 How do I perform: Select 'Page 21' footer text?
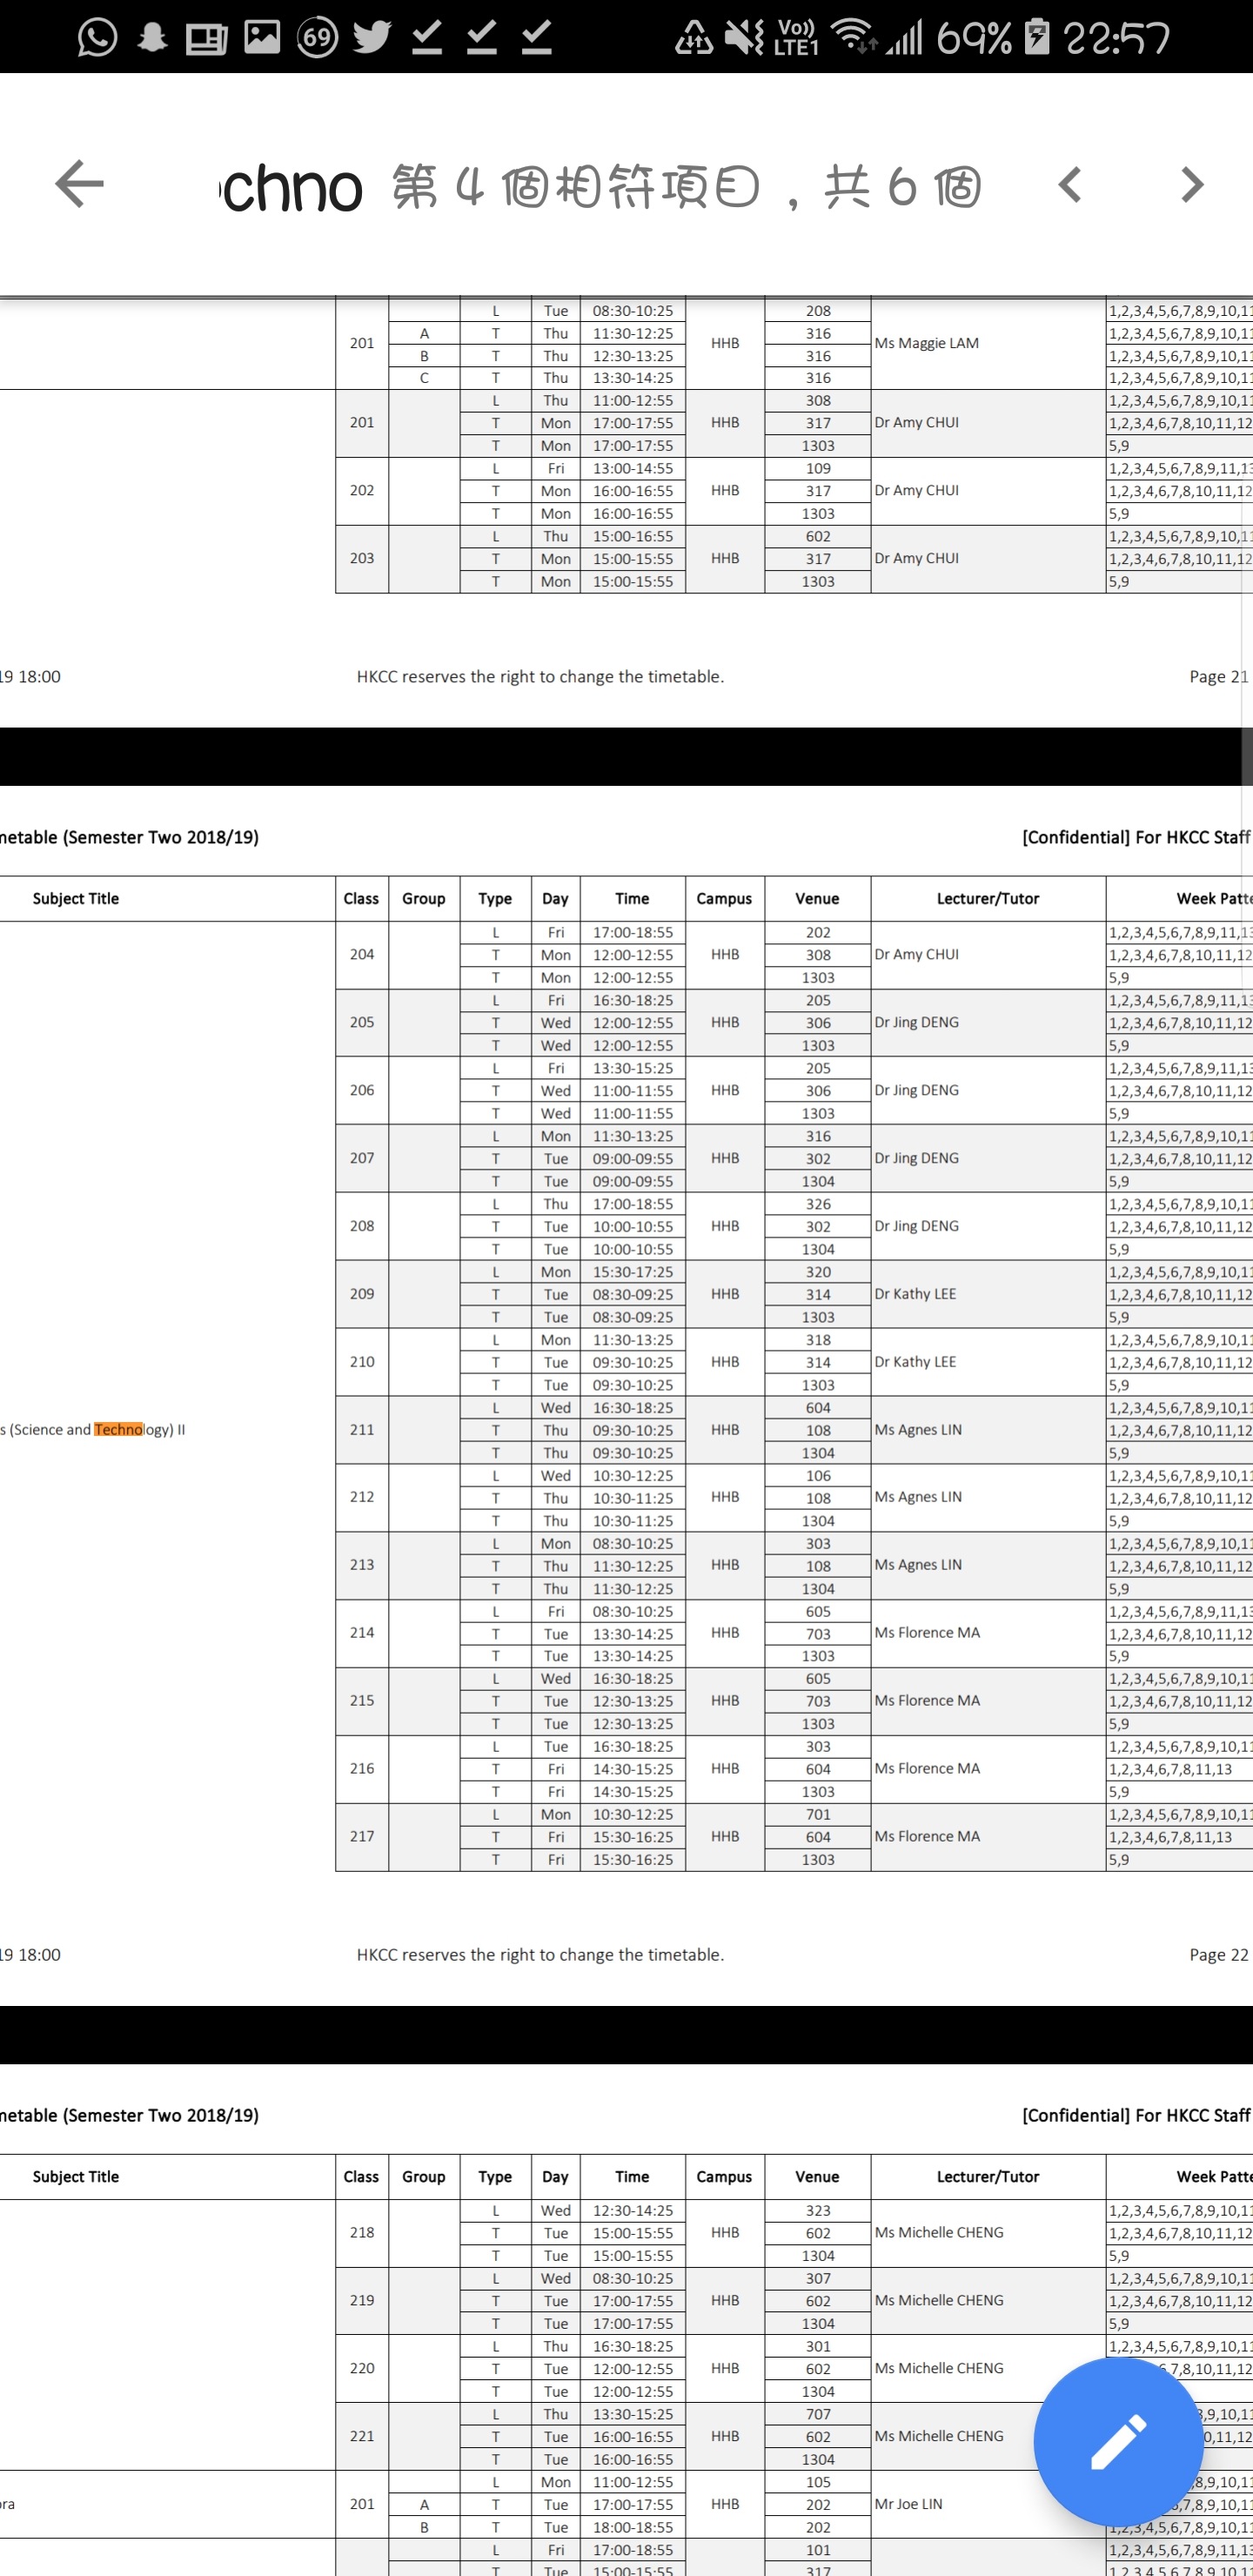click(1218, 677)
